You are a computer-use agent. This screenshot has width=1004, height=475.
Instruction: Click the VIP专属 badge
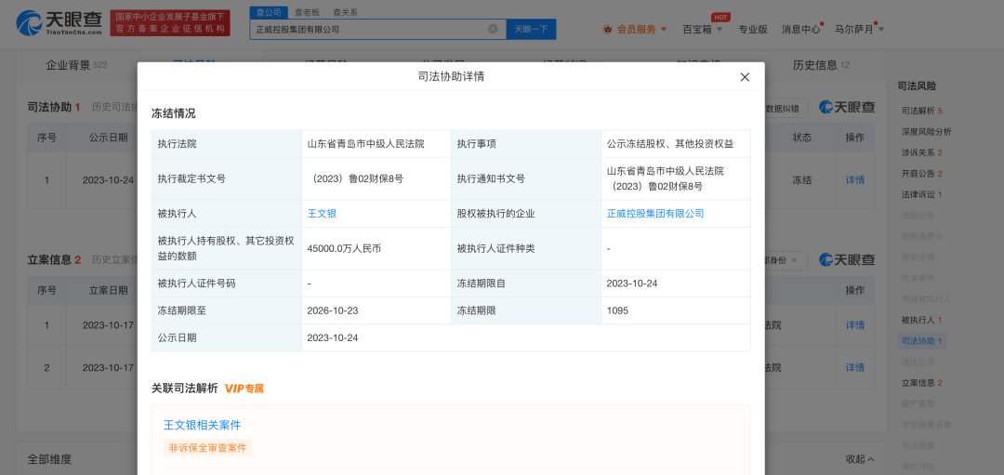coord(244,388)
